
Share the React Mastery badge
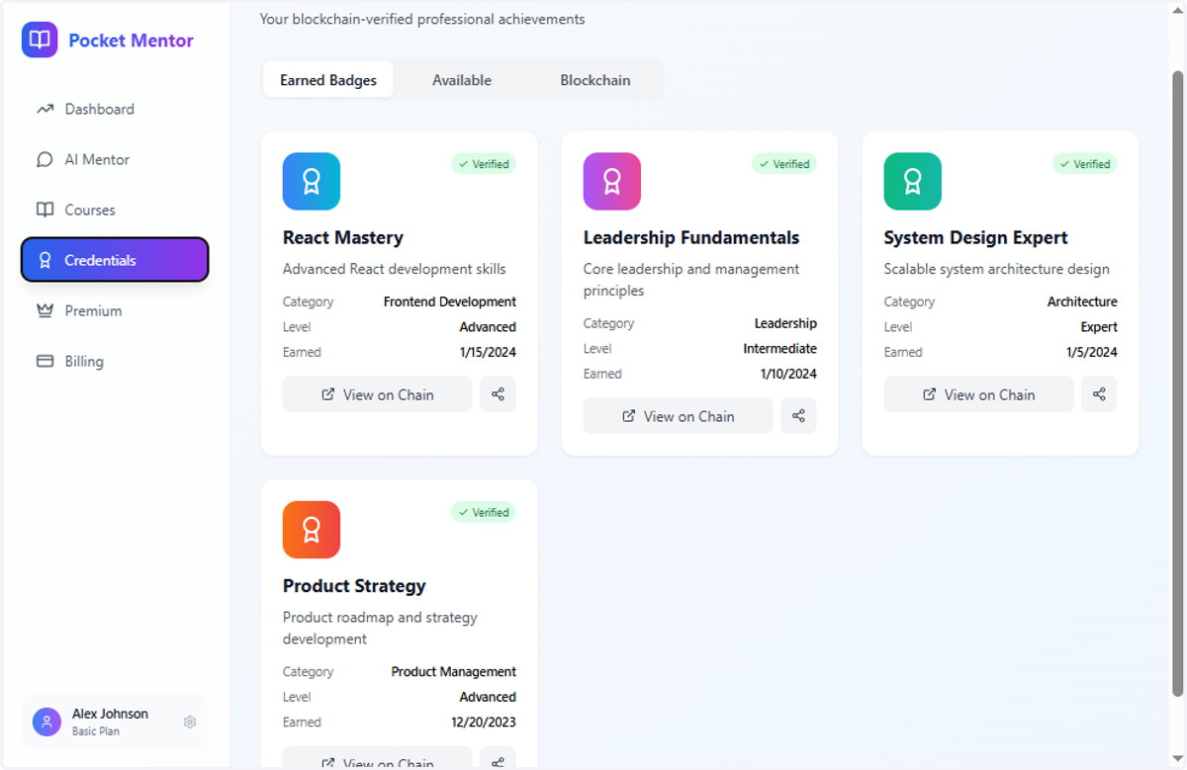pos(498,394)
